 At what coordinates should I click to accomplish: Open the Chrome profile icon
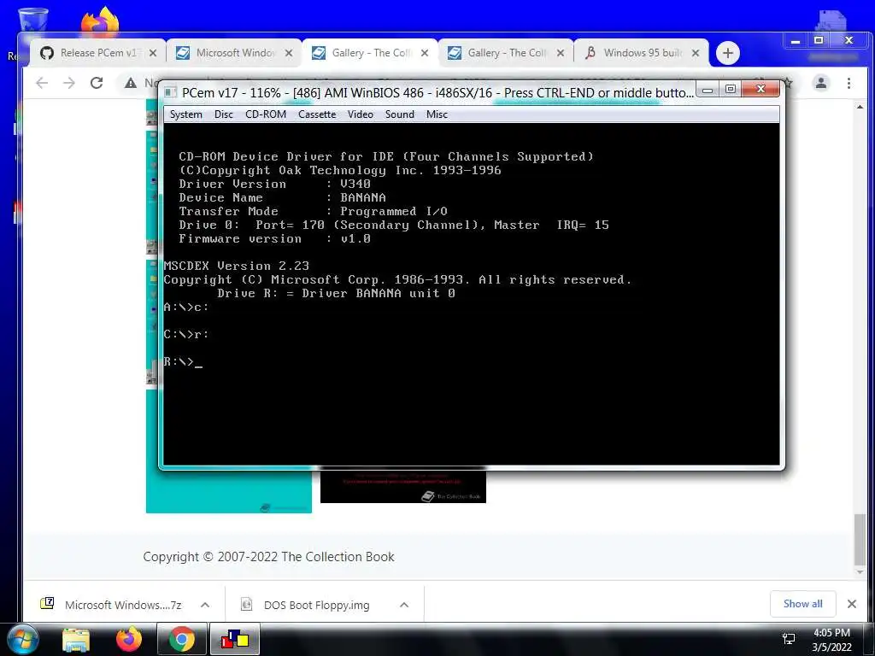click(x=821, y=83)
